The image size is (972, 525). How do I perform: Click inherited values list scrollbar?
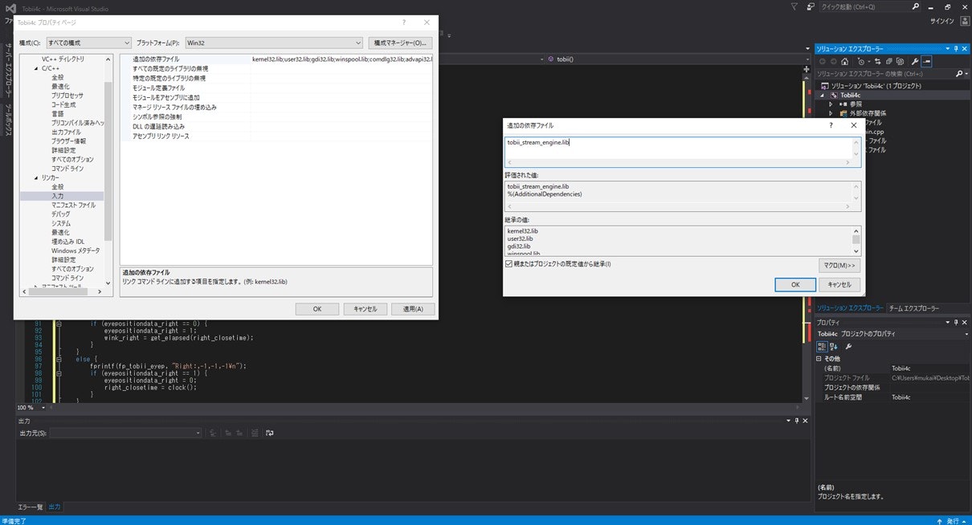pos(856,240)
